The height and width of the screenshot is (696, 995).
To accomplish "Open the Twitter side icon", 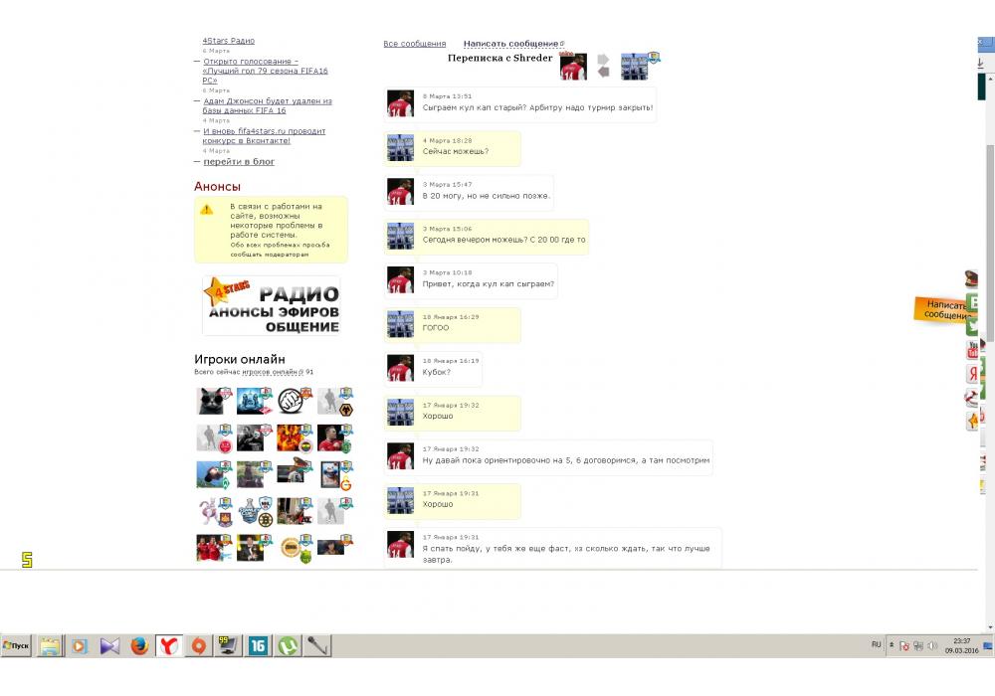I will tap(972, 326).
